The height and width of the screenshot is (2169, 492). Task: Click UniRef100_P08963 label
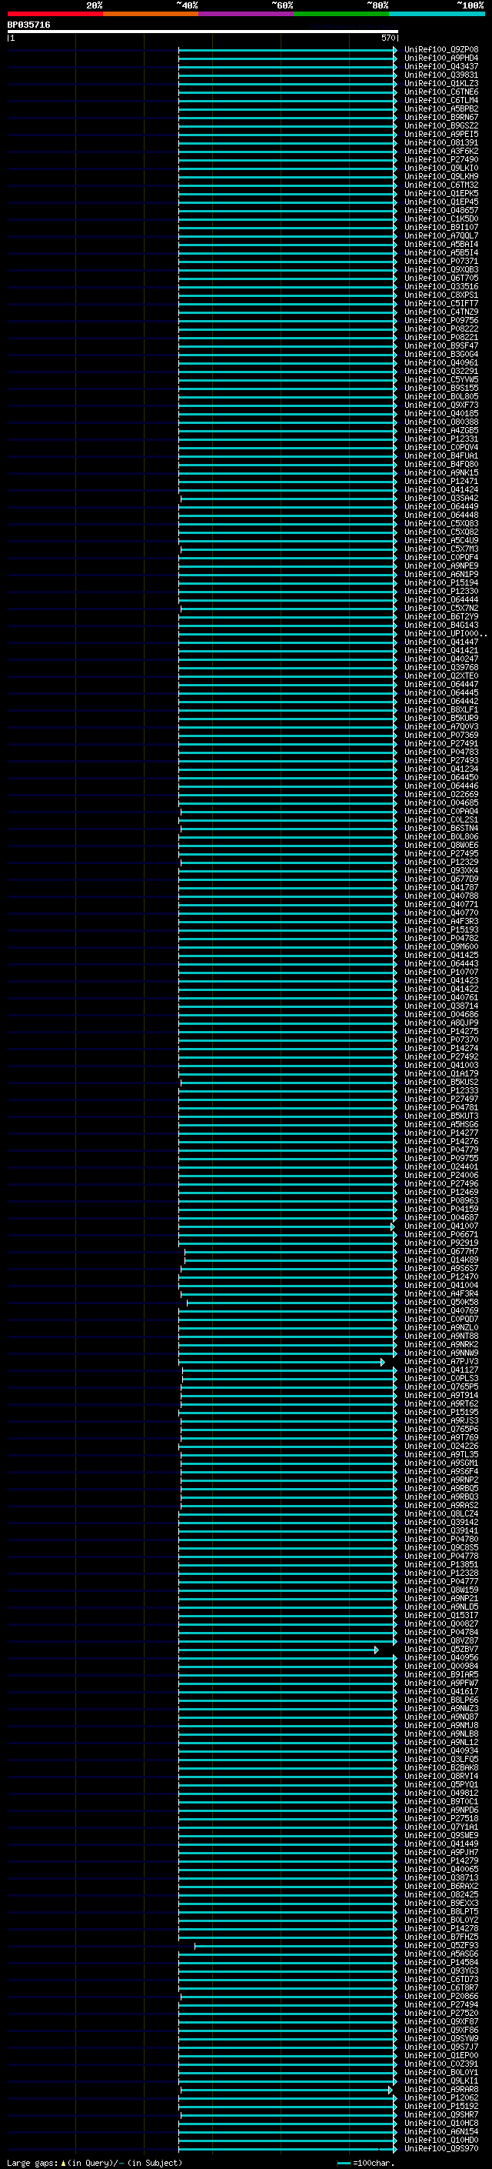click(441, 1201)
